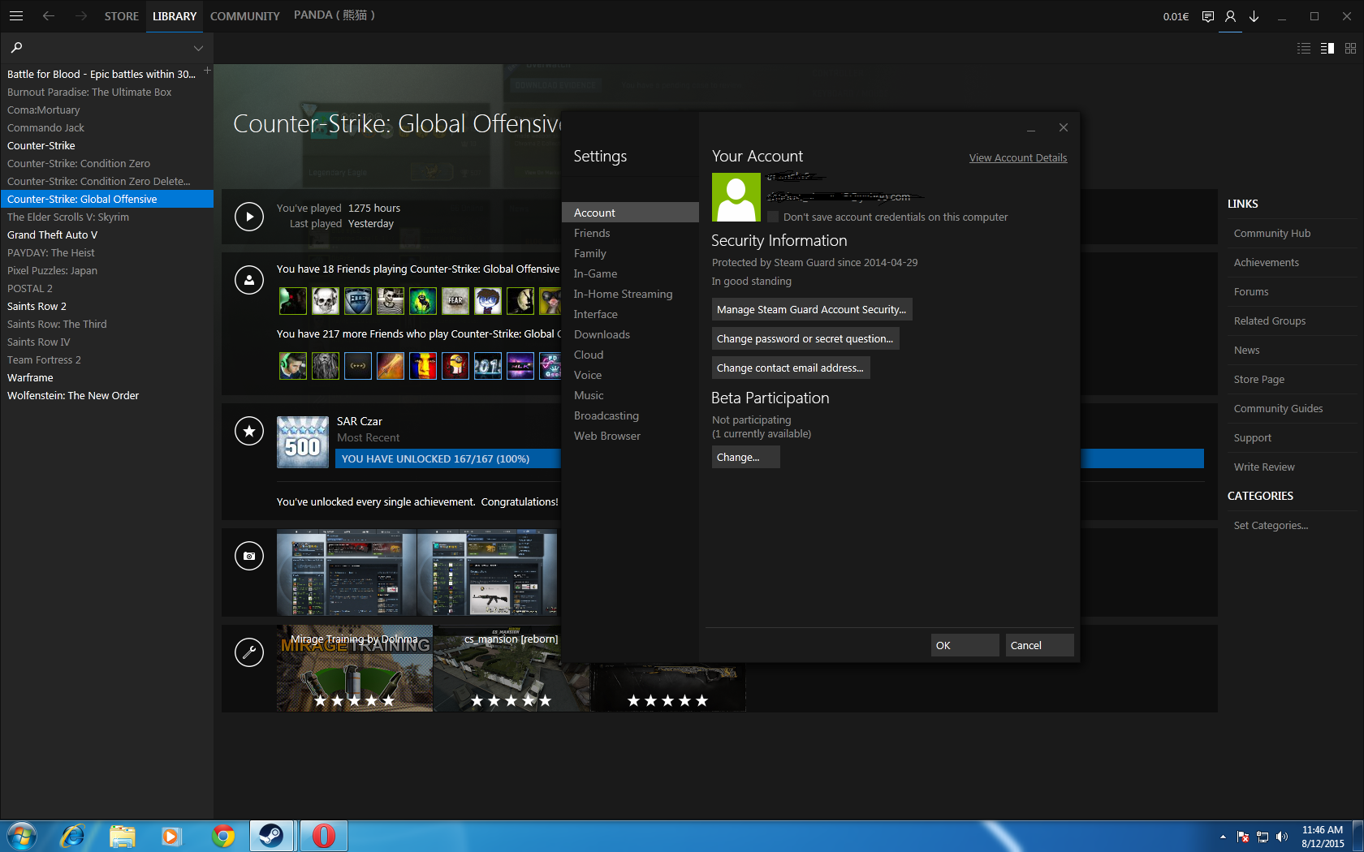Click Write Review link
The height and width of the screenshot is (852, 1364).
[1264, 467]
